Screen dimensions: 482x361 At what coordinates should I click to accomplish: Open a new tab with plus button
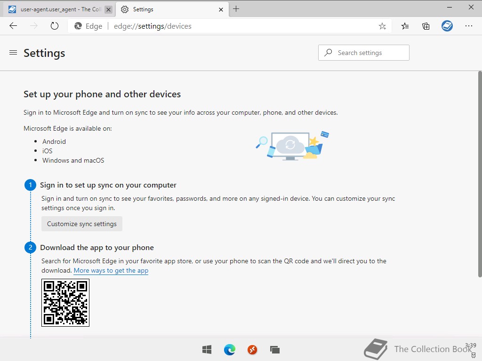click(236, 9)
